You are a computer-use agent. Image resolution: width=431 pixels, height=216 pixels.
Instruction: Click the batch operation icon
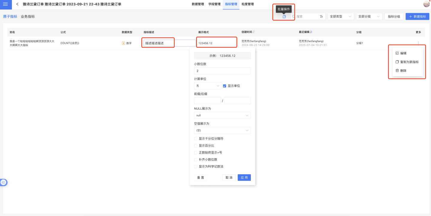(284, 17)
